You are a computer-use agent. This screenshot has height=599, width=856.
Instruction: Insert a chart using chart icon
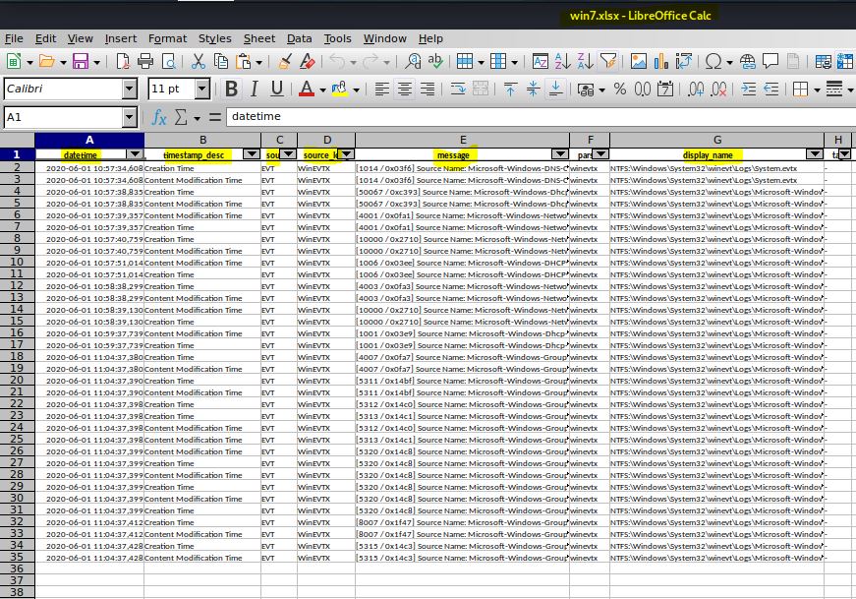pos(661,61)
